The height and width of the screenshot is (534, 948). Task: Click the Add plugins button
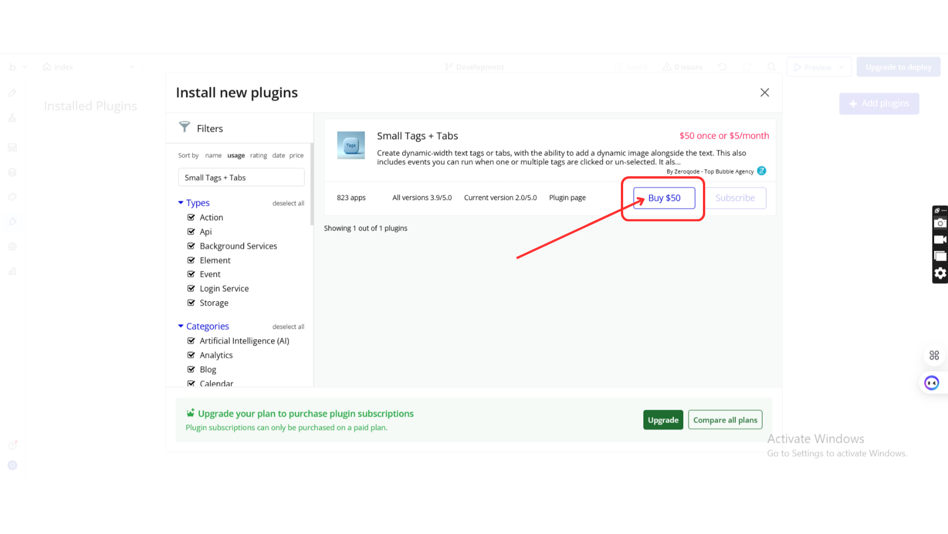tap(879, 103)
